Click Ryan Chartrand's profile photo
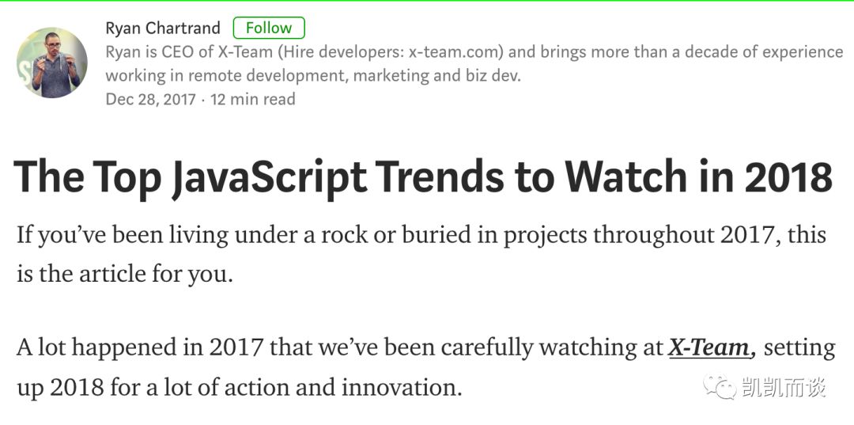The width and height of the screenshot is (854, 425). coord(51,63)
